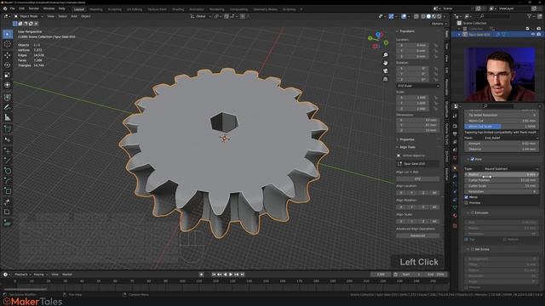Open the XYZ Euler rotation mode dropdown
The width and height of the screenshot is (545, 306).
click(x=418, y=86)
